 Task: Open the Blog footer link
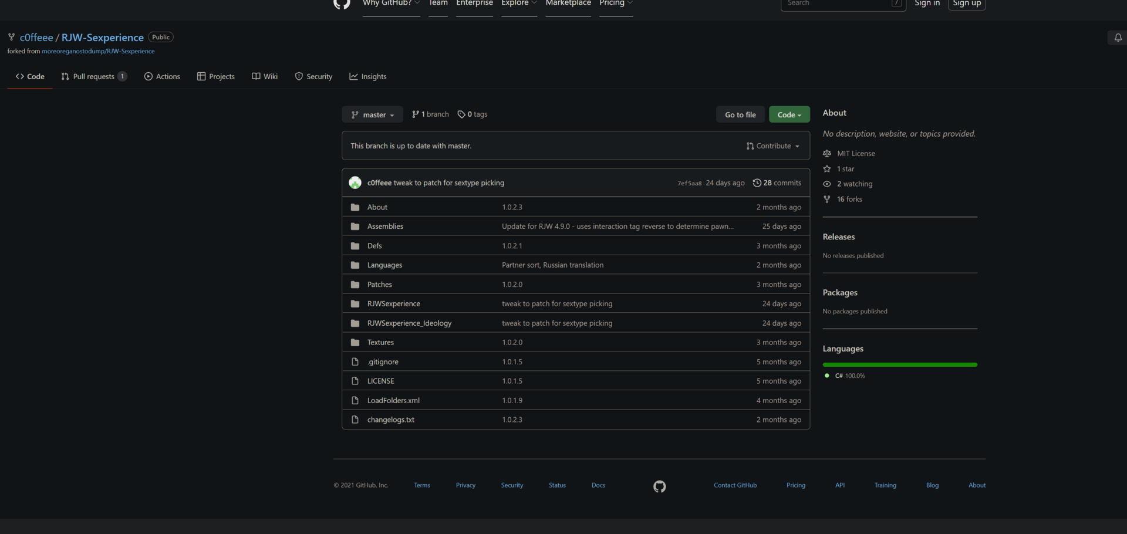(932, 485)
